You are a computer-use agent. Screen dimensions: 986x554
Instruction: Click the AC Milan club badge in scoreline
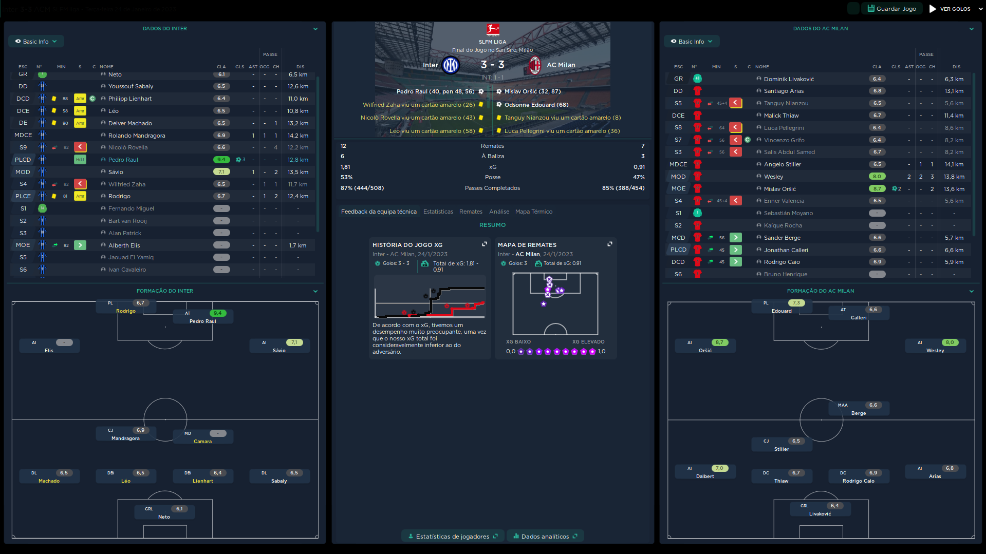coord(535,65)
